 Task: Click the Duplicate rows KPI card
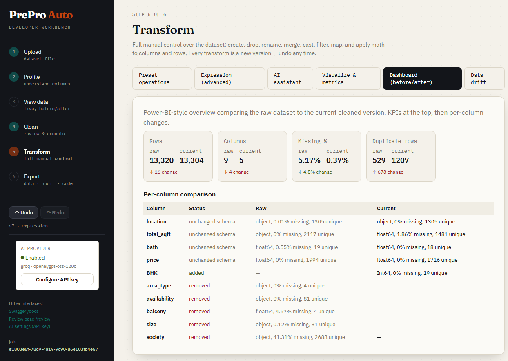click(401, 156)
